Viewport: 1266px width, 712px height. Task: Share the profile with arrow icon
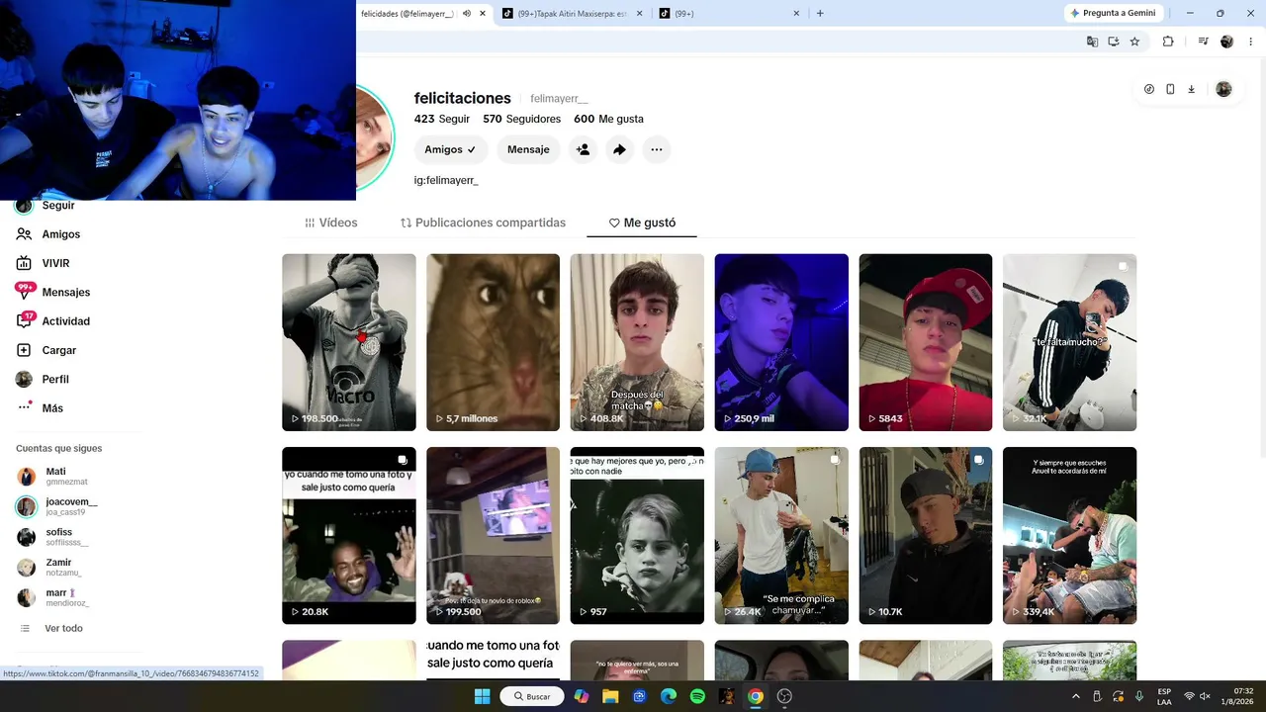(619, 149)
